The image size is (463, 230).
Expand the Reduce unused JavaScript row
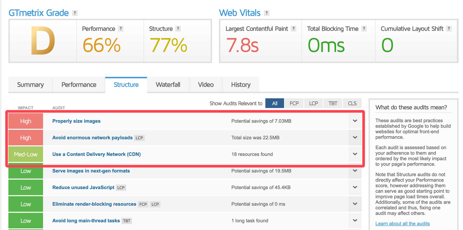355,187
